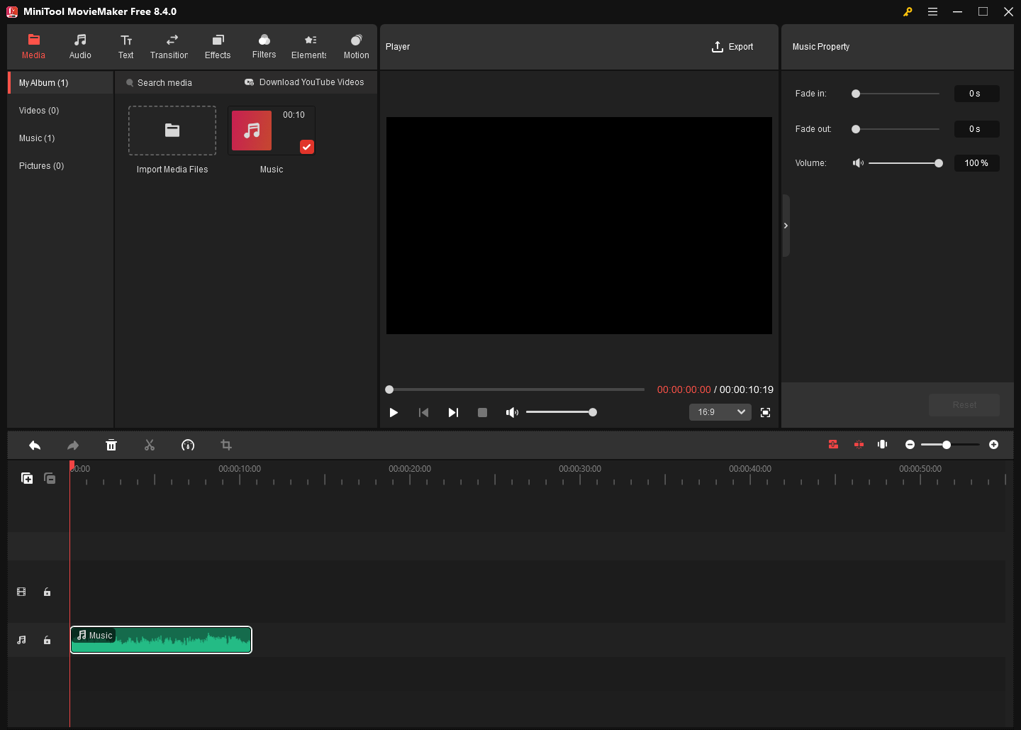The height and width of the screenshot is (730, 1021).
Task: Select the crop tool in the timeline toolbar
Action: point(226,445)
